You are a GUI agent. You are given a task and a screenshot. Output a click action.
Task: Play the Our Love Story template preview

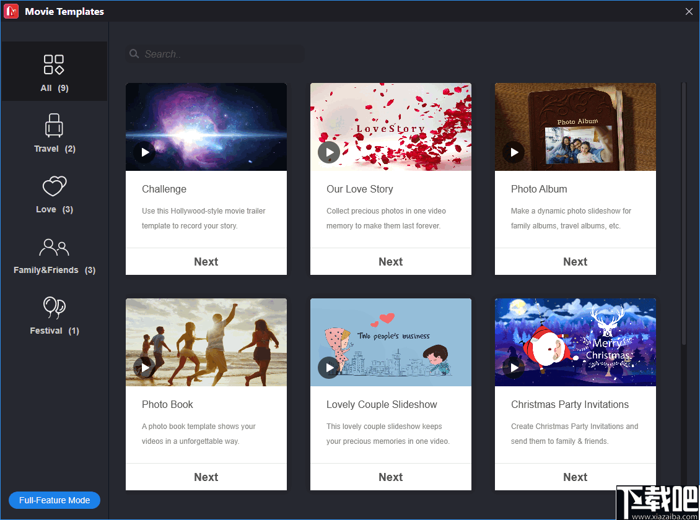tap(329, 152)
